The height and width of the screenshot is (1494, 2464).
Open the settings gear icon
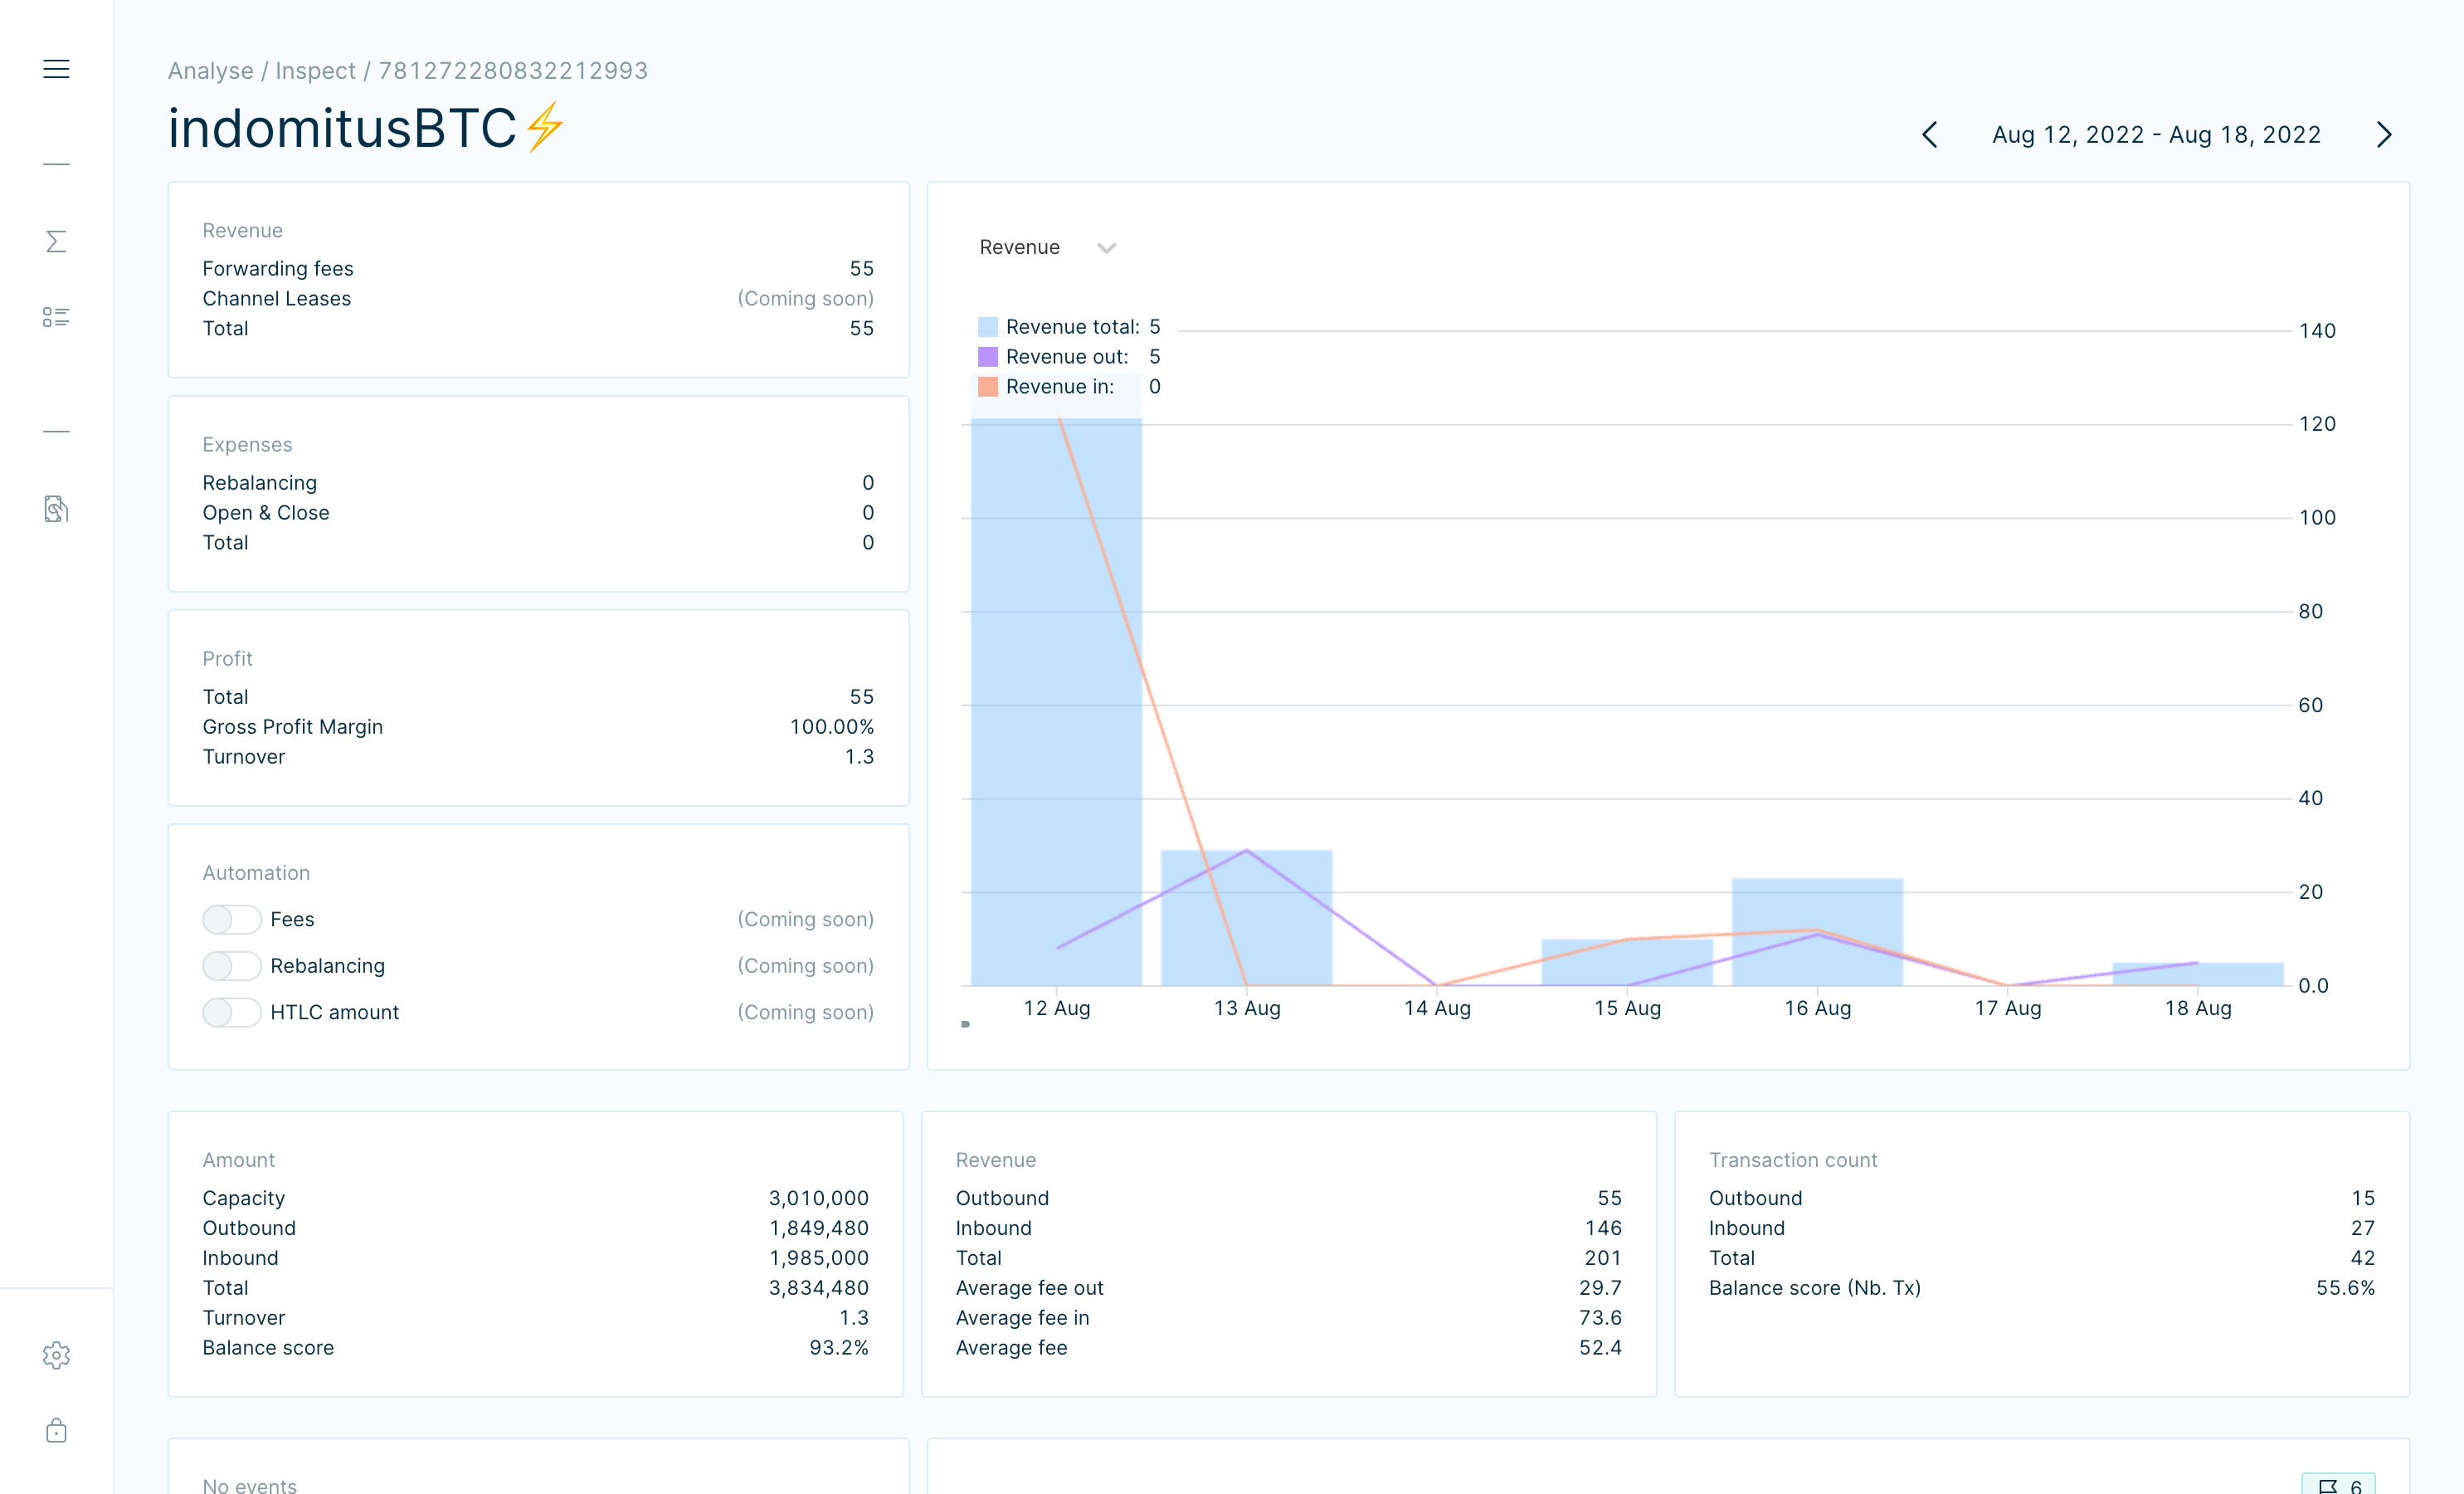point(56,1355)
